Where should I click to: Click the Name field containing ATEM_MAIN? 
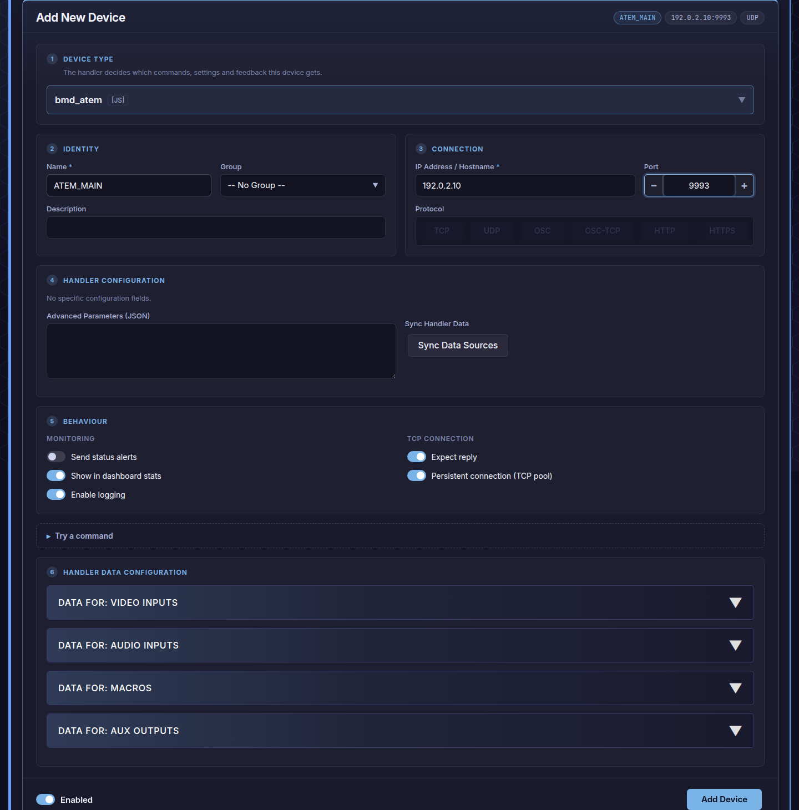click(x=129, y=185)
